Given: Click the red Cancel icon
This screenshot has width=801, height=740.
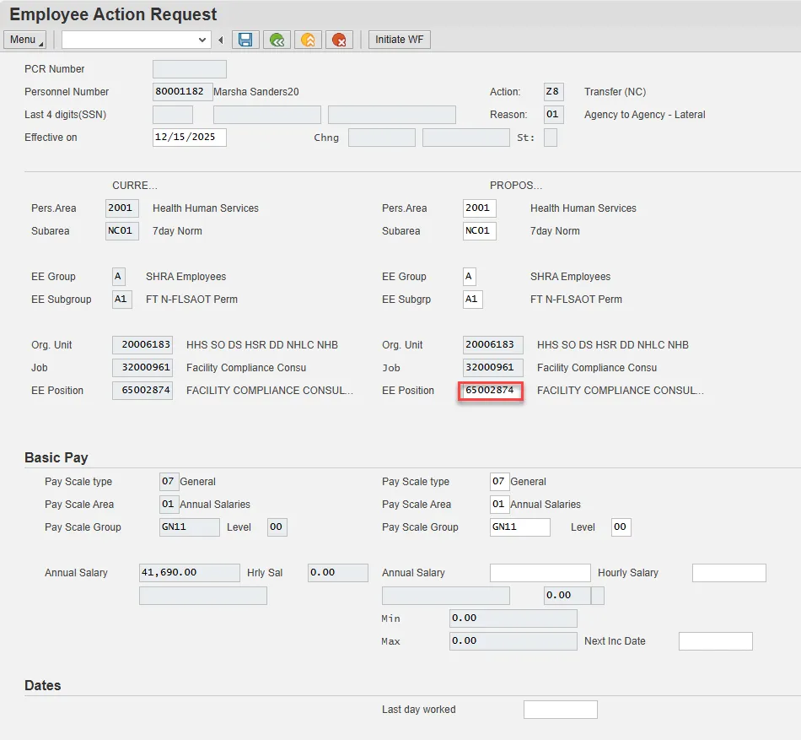Looking at the screenshot, I should coord(339,40).
